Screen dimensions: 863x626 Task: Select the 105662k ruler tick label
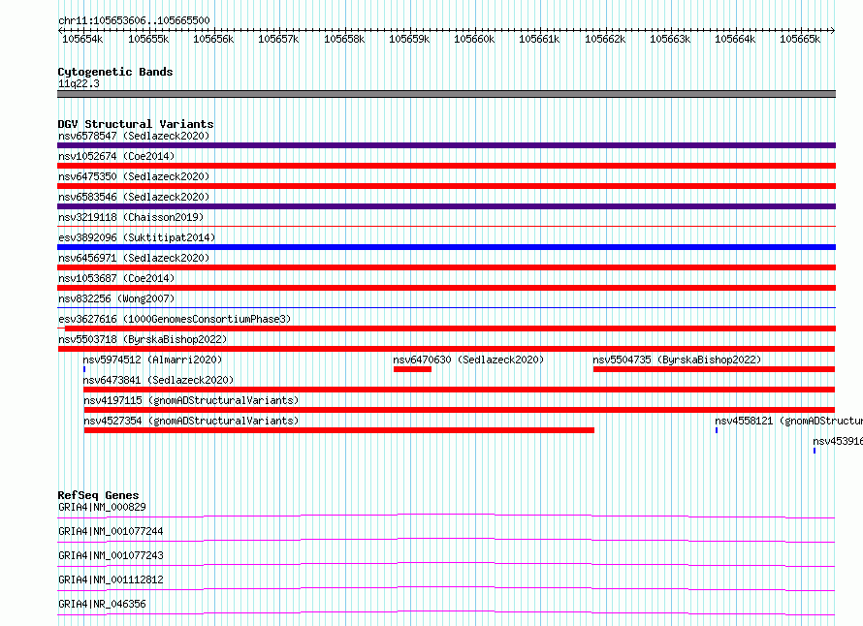(605, 39)
